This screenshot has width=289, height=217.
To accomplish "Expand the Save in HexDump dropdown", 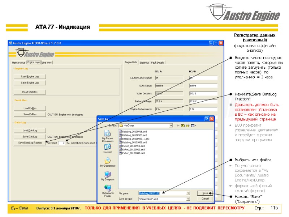I will [171, 125].
